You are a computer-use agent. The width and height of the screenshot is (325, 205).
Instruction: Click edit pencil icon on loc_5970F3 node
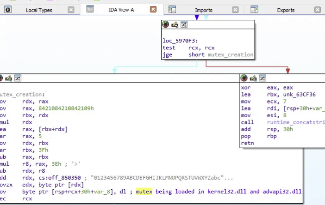tap(175, 24)
